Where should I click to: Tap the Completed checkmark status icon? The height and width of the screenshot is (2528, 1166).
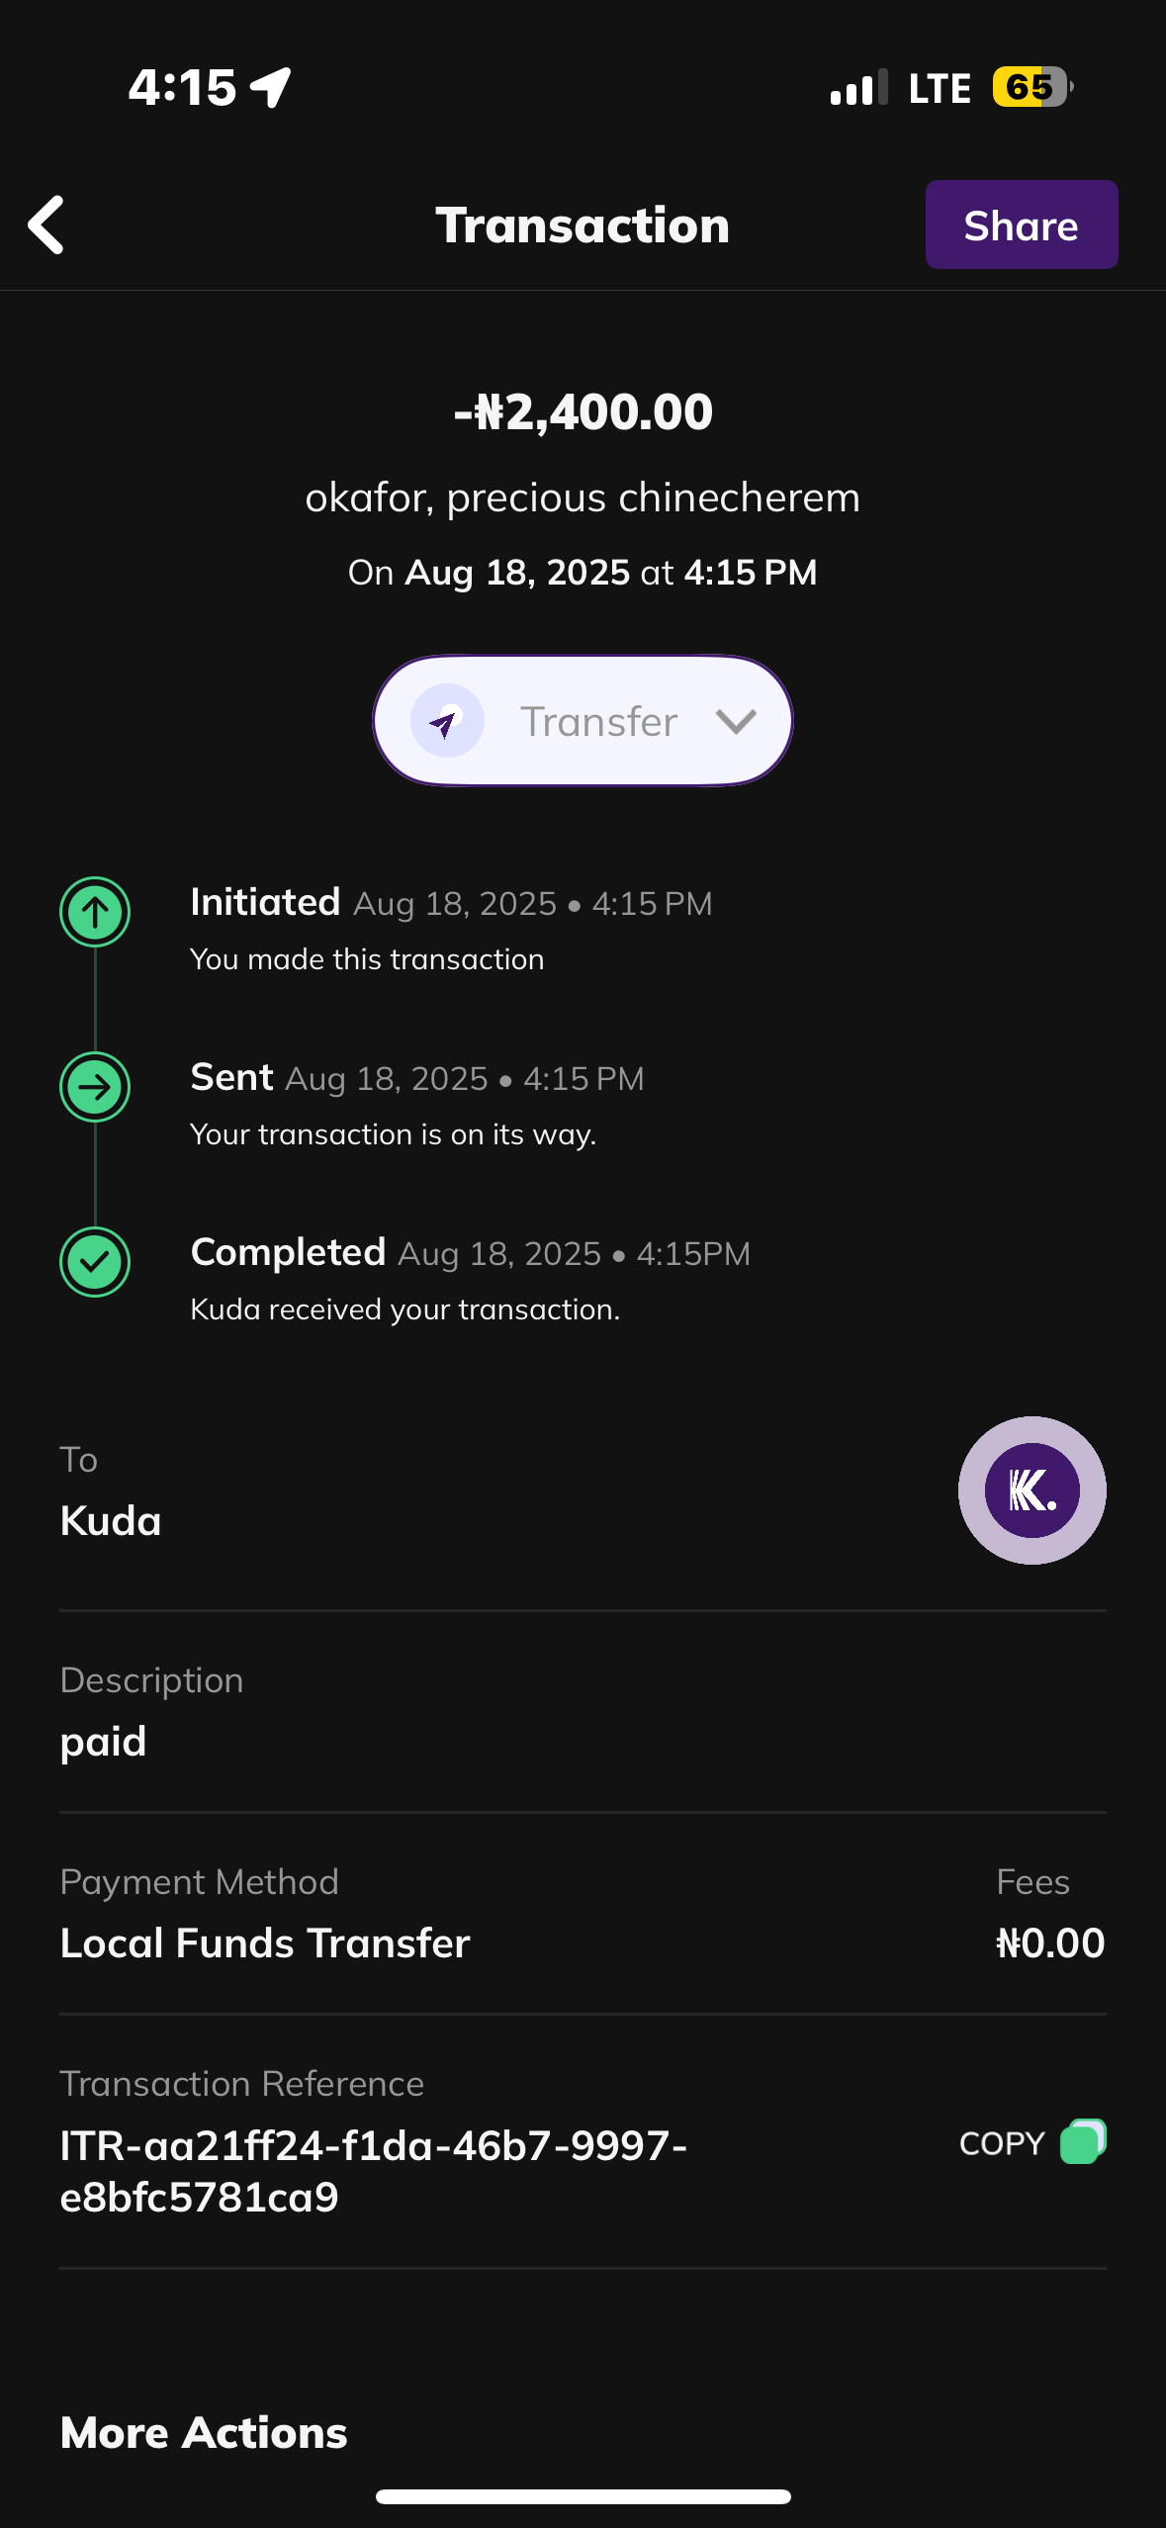pos(95,1262)
